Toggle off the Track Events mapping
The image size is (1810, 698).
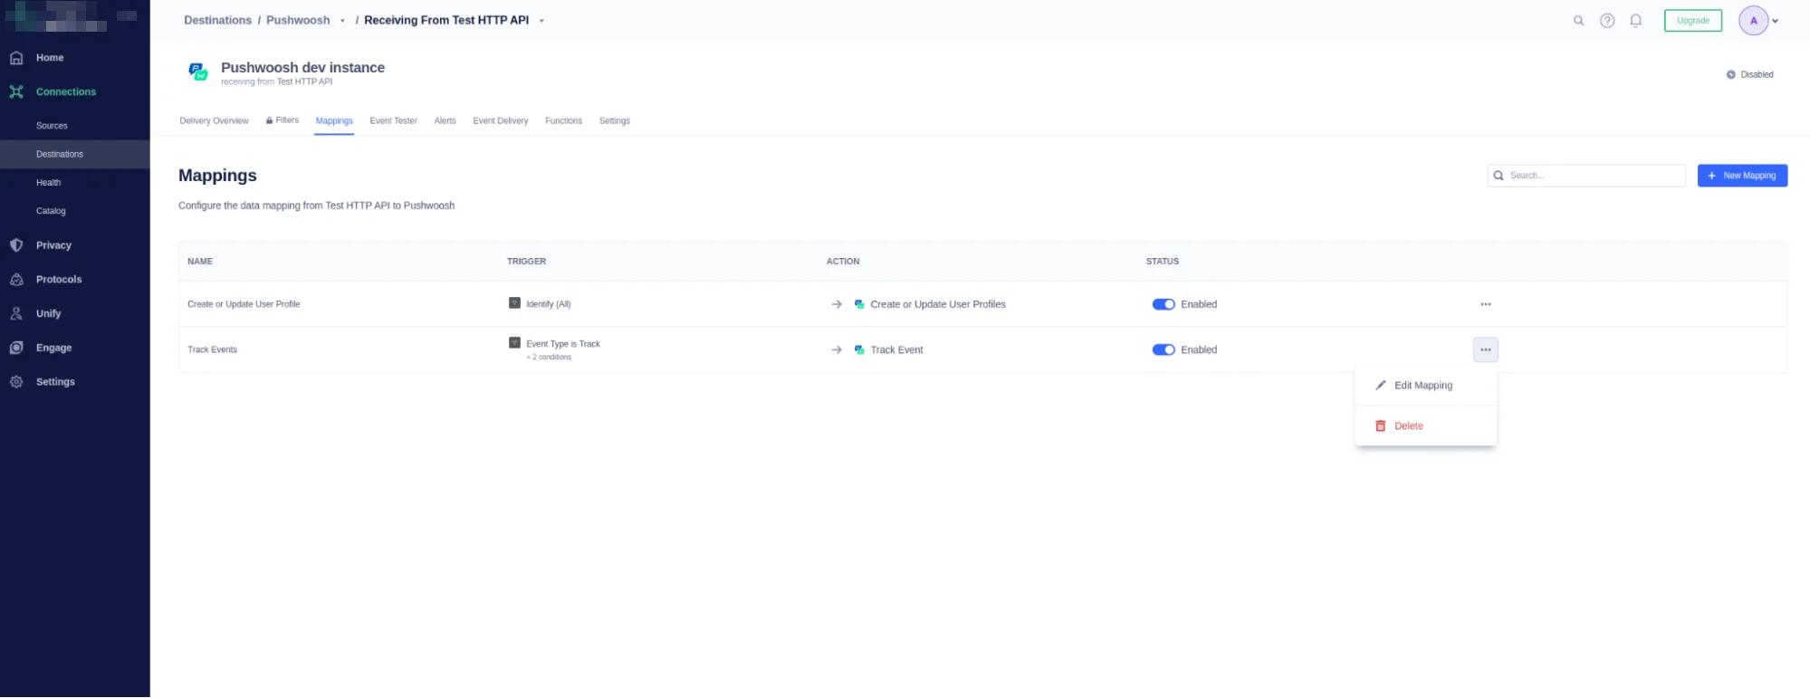1163,349
